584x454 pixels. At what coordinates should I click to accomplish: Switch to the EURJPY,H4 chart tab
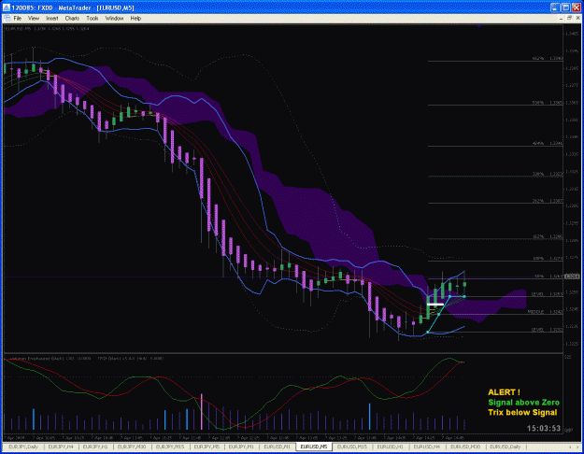pyautogui.click(x=61, y=447)
